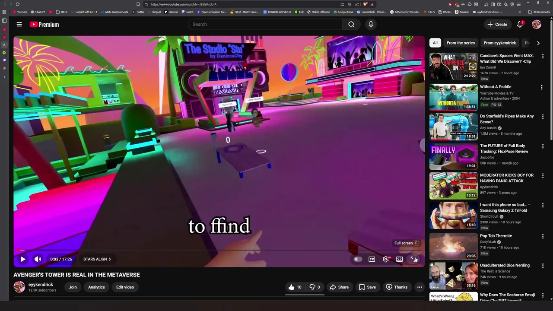Open All Bookmarks folder
553x311 pixels.
click(x=539, y=12)
